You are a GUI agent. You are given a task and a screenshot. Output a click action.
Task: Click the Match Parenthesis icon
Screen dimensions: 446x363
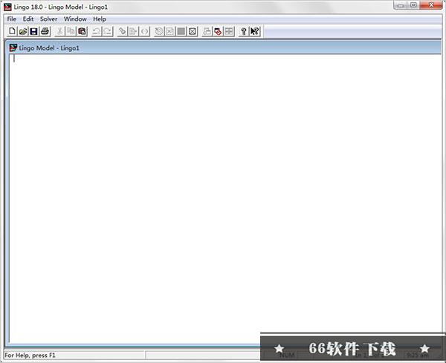pyautogui.click(x=144, y=31)
